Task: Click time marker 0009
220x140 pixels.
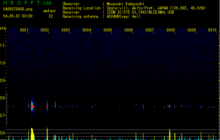Action: [192, 30]
